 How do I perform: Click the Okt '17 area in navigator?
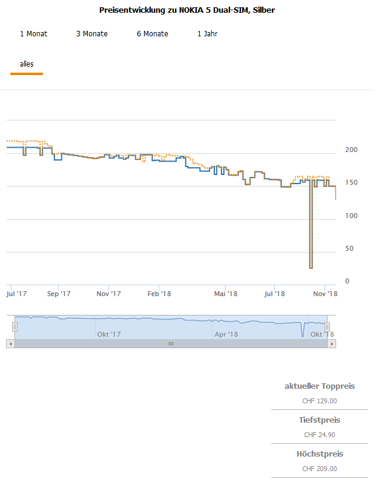pyautogui.click(x=109, y=334)
